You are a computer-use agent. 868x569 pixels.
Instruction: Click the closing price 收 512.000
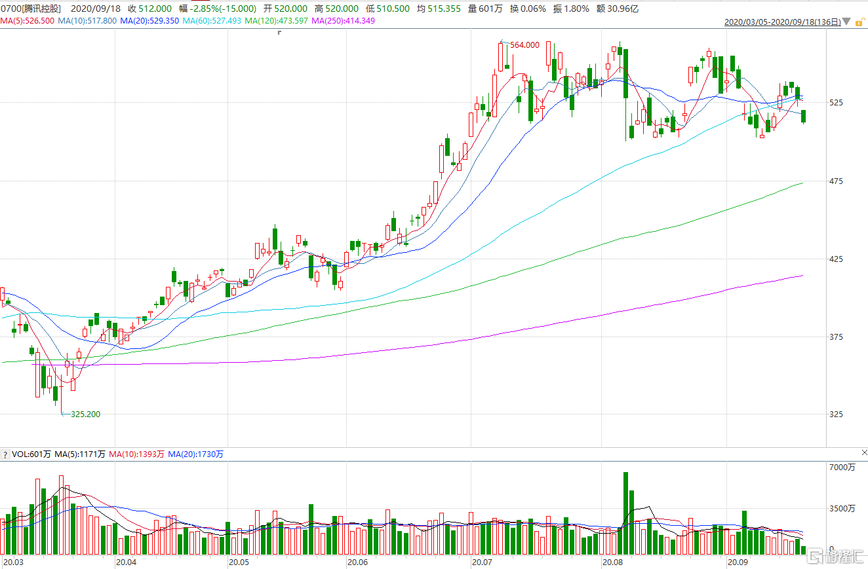point(149,9)
